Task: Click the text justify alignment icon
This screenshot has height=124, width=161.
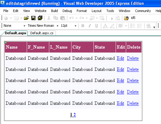Action: click(121, 26)
